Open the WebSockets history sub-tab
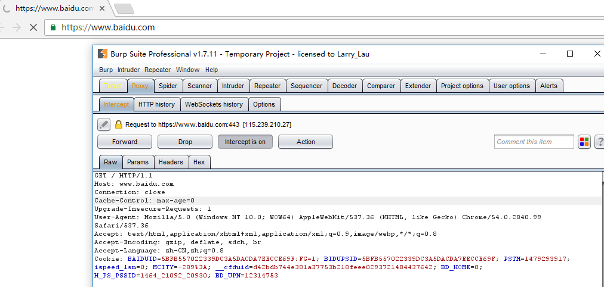The height and width of the screenshot is (287, 604). point(214,104)
